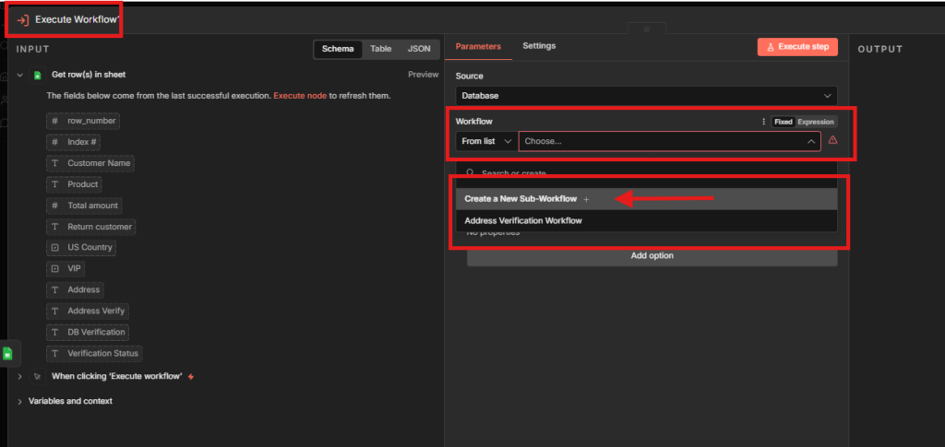The width and height of the screenshot is (945, 447).
Task: Click the Google Sheets icon beside Get row(s)
Action: click(37, 75)
